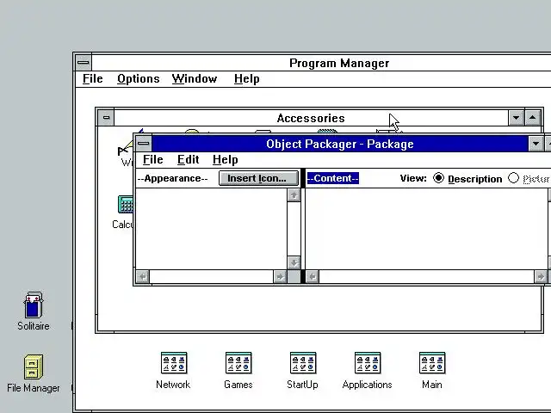
Task: Click the Program Manager title bar
Action: 321,63
